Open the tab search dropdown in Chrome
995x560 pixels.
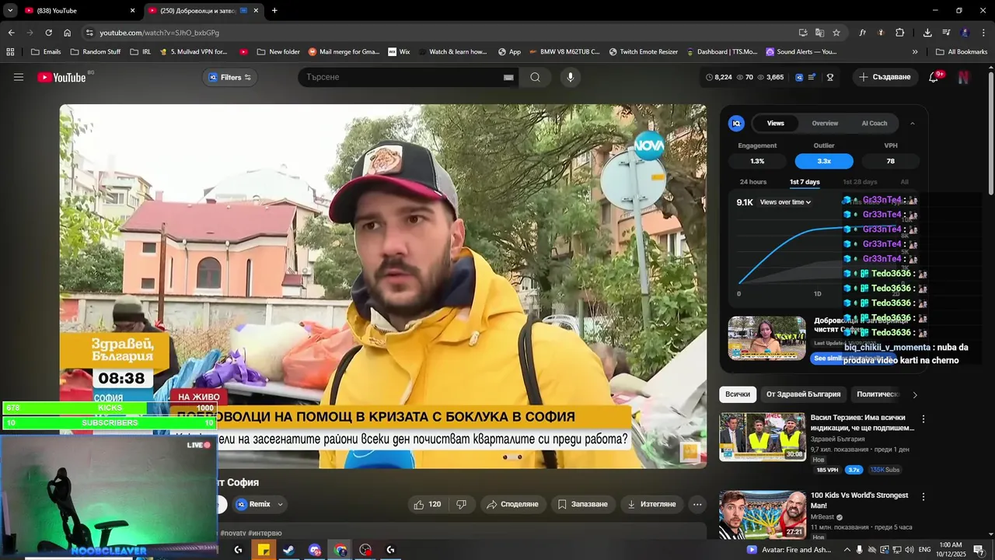click(10, 11)
